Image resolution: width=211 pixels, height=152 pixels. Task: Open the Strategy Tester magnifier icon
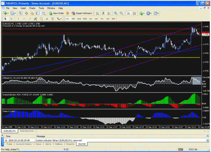click(44, 13)
